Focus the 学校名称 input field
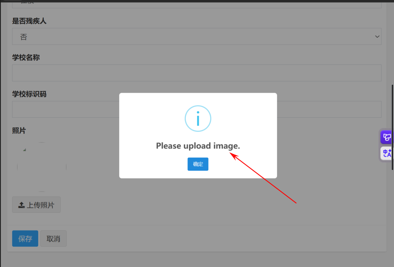 tap(197, 73)
